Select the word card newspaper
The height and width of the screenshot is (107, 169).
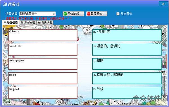pyautogui.click(x=43, y=64)
